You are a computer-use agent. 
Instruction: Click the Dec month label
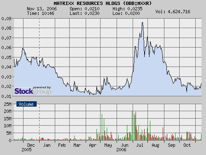click(31, 145)
